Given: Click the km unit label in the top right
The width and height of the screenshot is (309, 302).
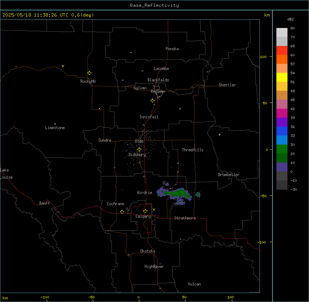Looking at the screenshot, I should coord(267,15).
